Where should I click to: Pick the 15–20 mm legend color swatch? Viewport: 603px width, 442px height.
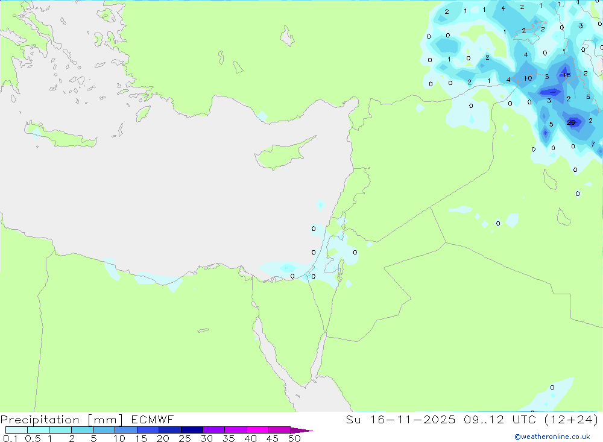148,430
